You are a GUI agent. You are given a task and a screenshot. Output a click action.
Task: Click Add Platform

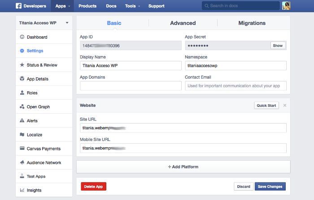point(183,166)
